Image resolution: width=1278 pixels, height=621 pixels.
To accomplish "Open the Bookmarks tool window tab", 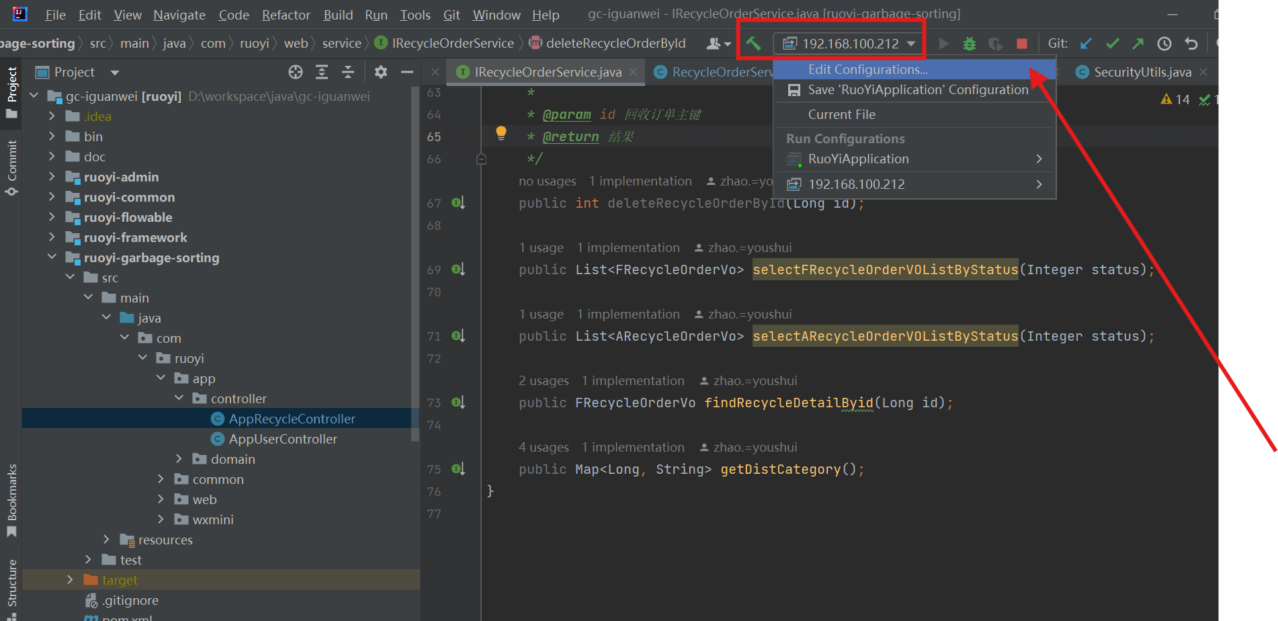I will coord(11,501).
